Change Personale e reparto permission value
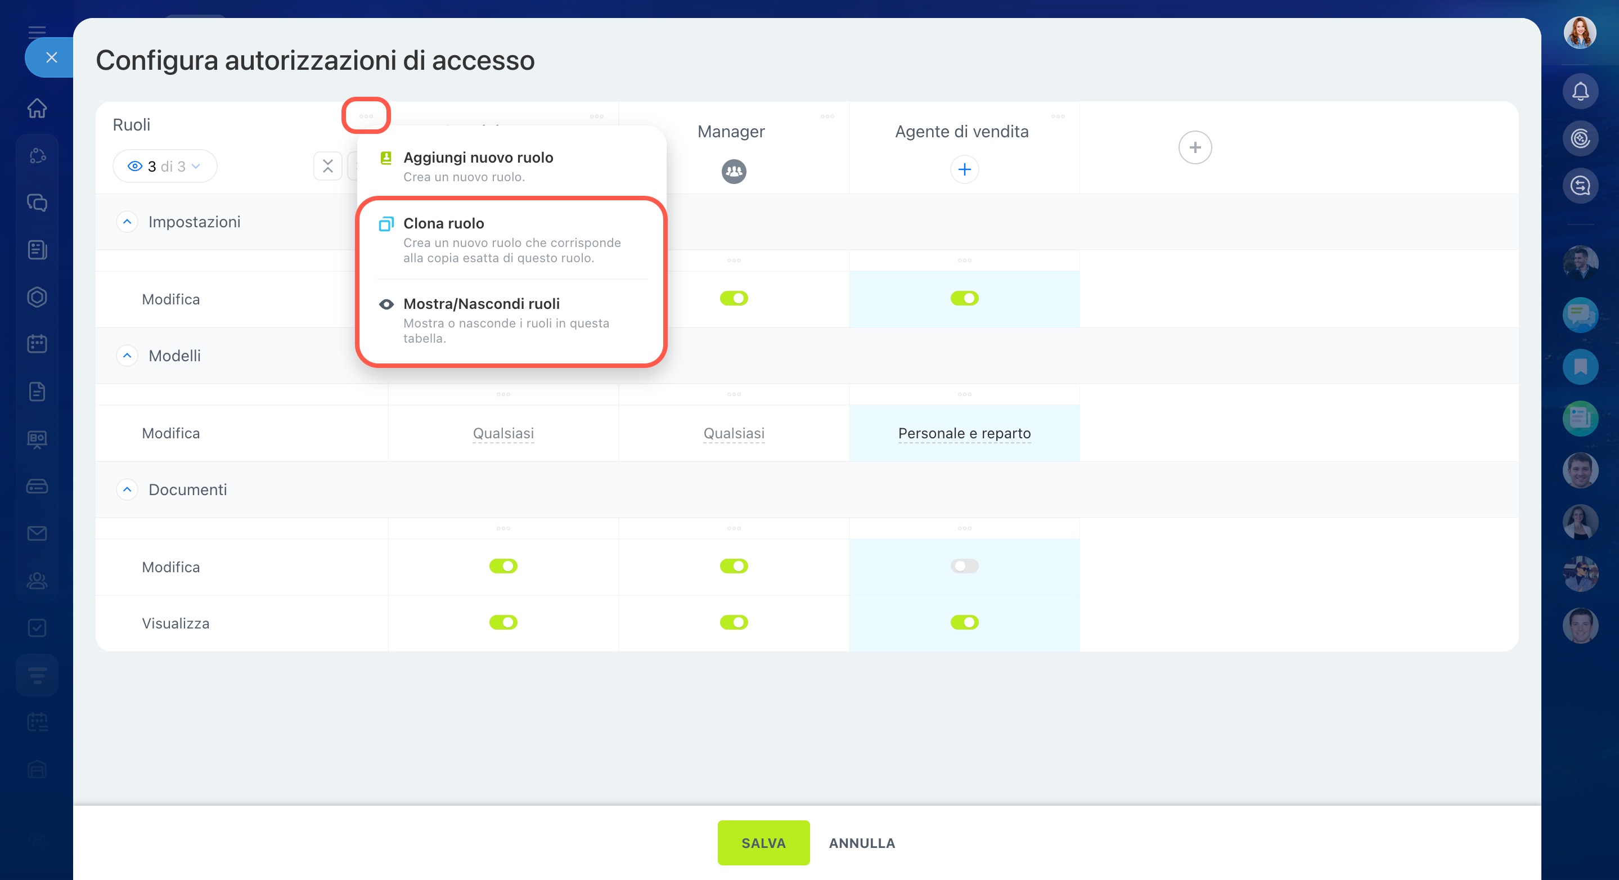This screenshot has width=1619, height=880. click(964, 433)
